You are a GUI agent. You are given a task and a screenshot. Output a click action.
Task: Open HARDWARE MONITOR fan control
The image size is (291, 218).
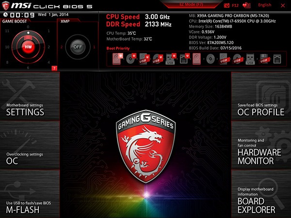pyautogui.click(x=261, y=145)
